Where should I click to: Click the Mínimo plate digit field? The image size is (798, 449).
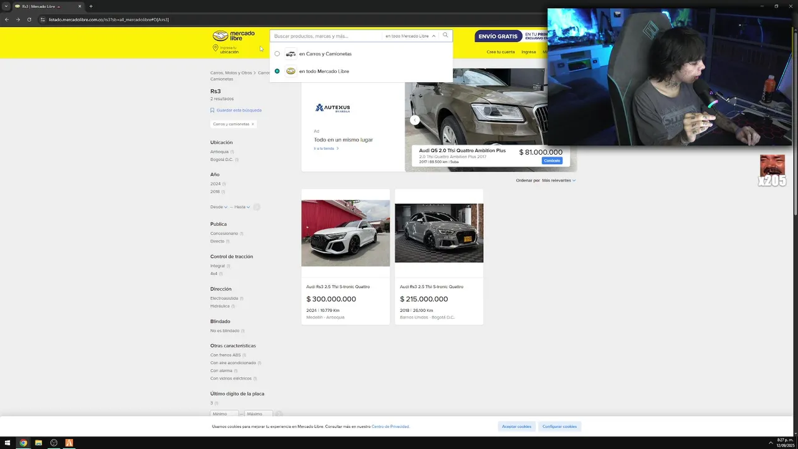[x=224, y=414]
